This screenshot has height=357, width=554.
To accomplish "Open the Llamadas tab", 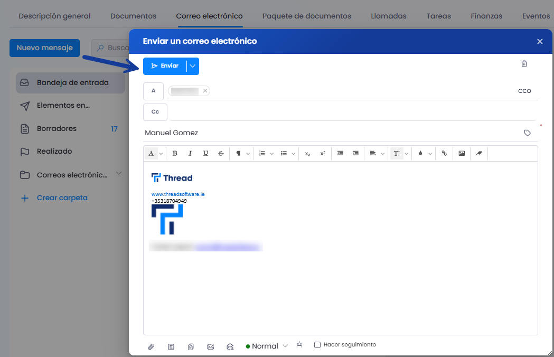I will (389, 16).
